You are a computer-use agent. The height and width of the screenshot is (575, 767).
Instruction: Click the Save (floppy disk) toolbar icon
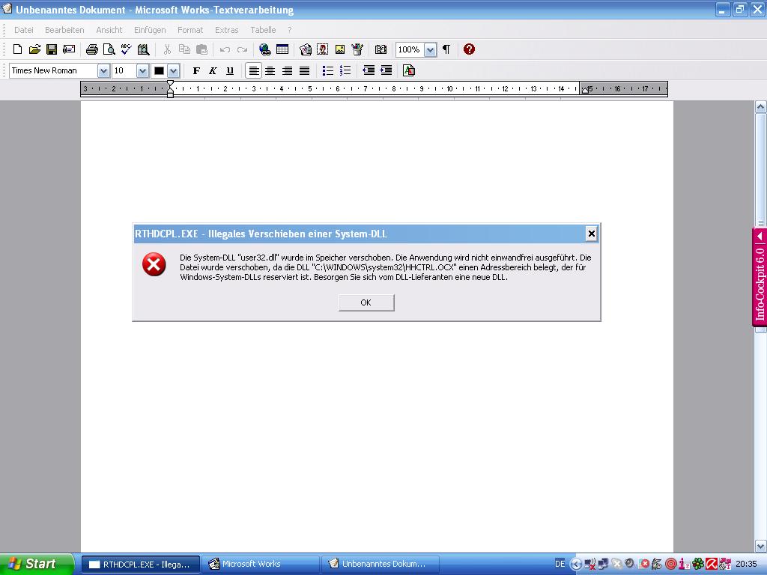[x=52, y=49]
